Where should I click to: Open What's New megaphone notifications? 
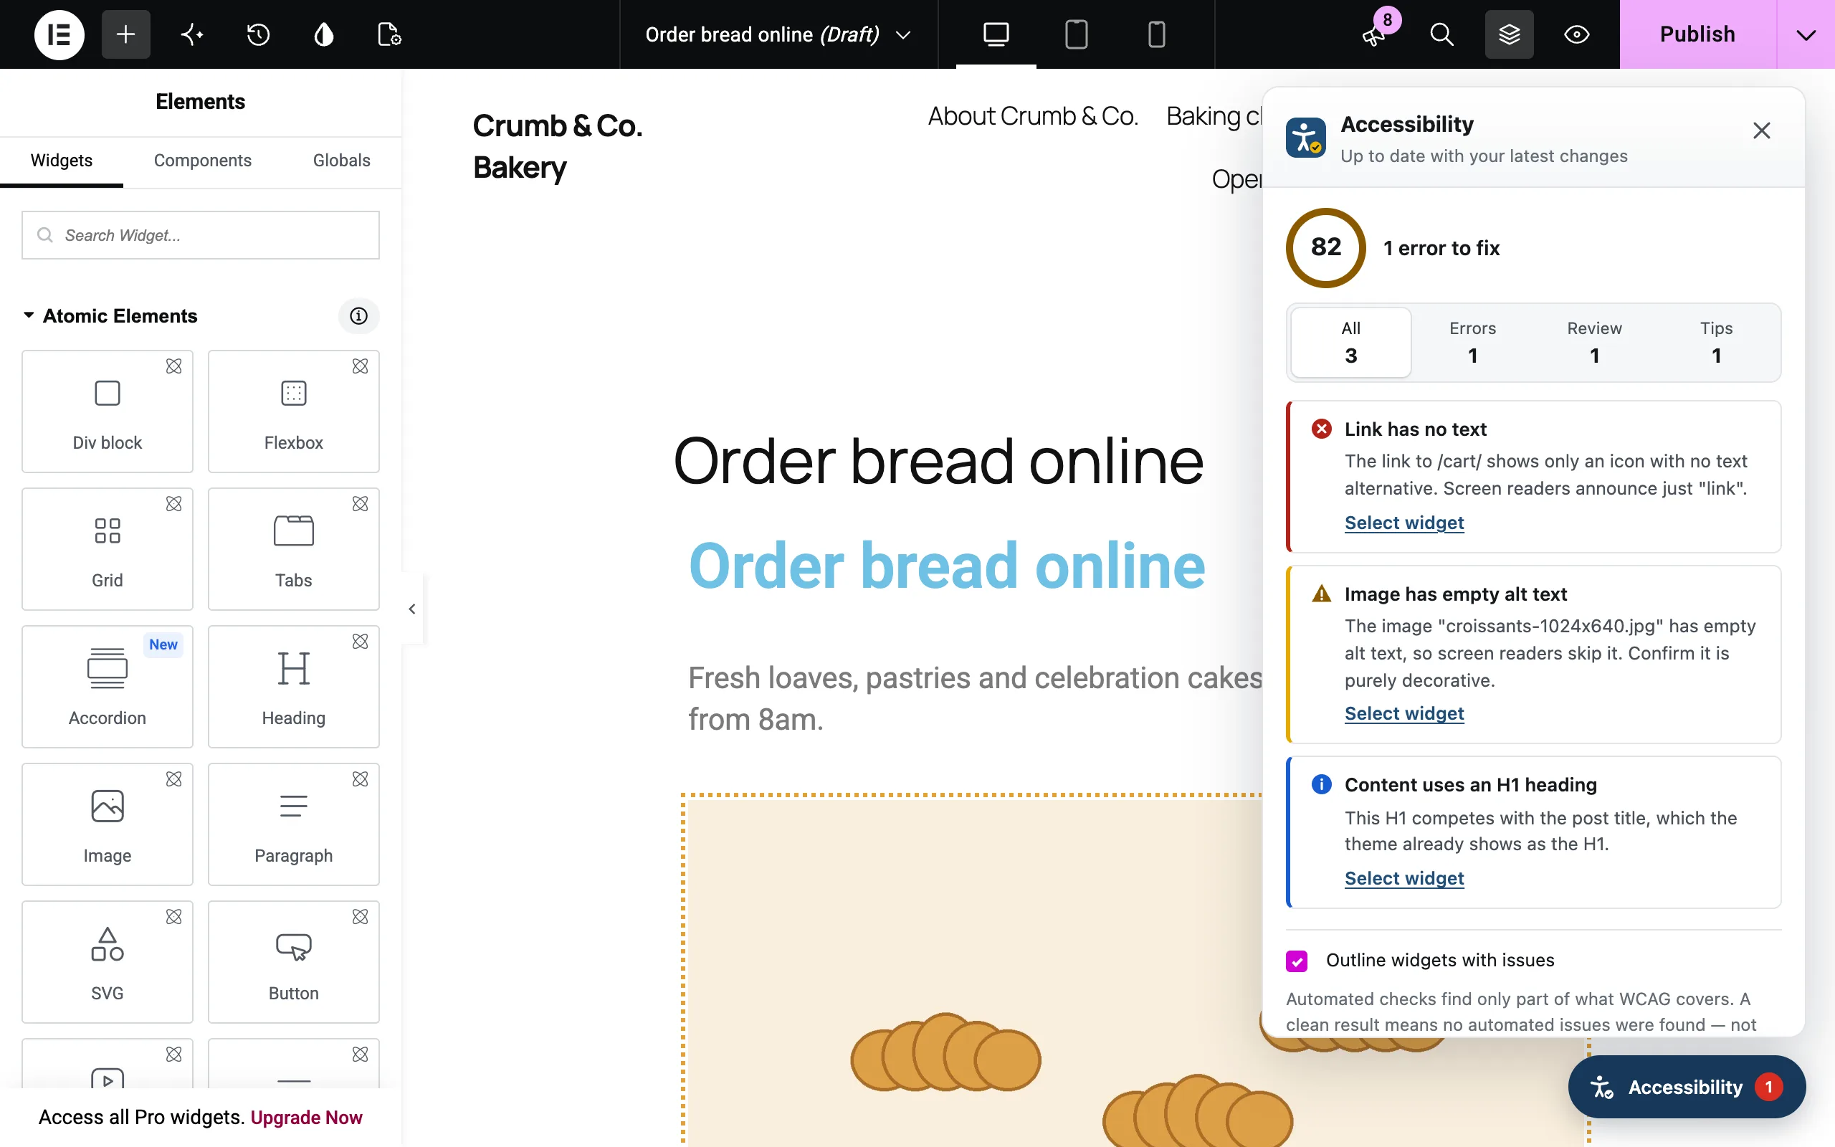tap(1374, 34)
